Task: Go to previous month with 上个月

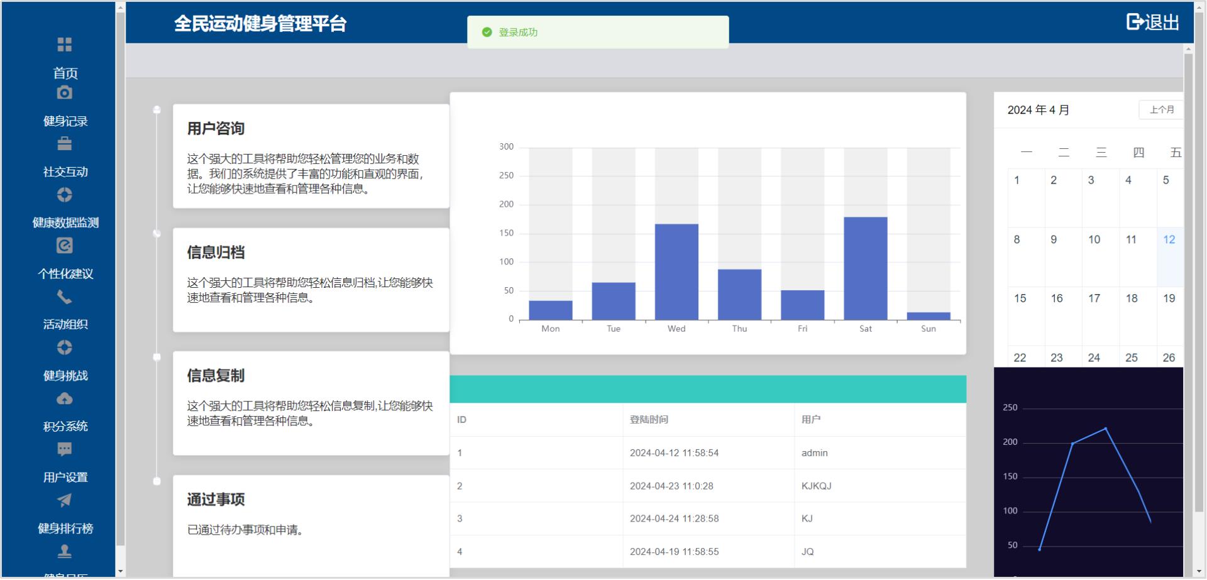Action: (x=1161, y=110)
